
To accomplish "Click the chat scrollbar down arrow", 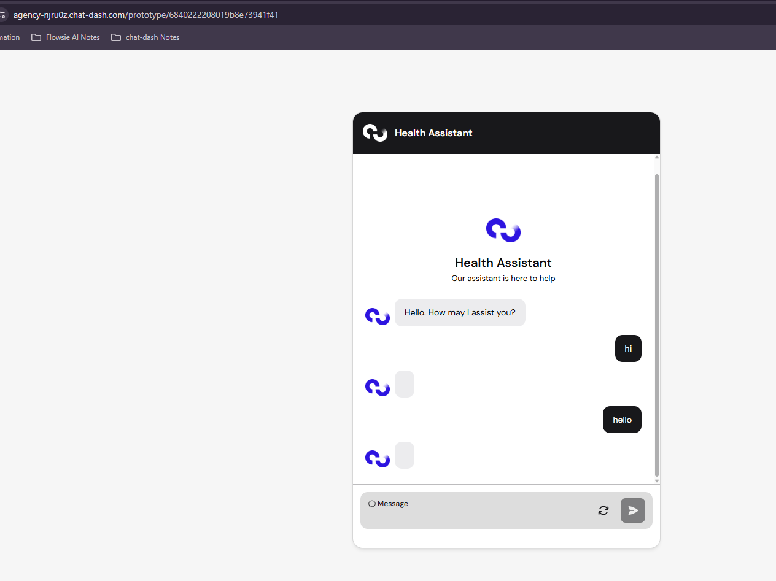I will [x=657, y=481].
